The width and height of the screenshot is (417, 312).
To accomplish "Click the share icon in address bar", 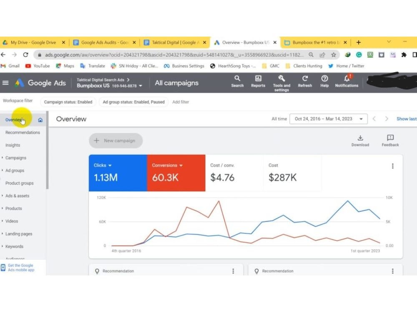I will click(322, 55).
